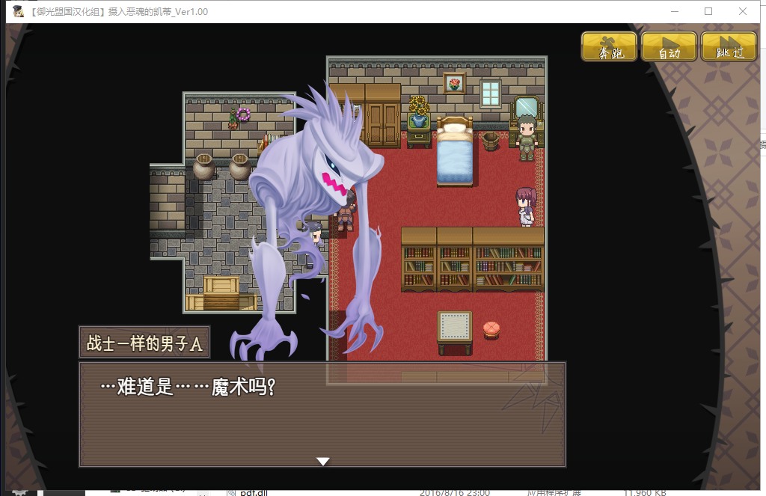This screenshot has height=496, width=766.
Task: Click the flower wreath on the stone wall
Action: pyautogui.click(x=243, y=115)
